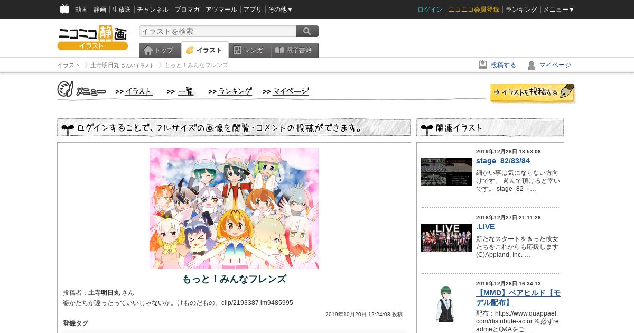
Task: Open the handwritten >>ランキング menu link
Action: (230, 91)
